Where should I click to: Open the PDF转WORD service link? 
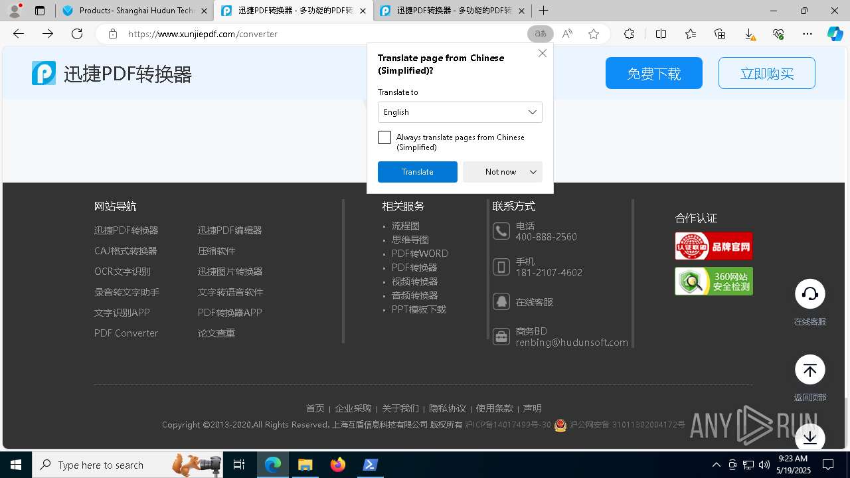coord(420,254)
